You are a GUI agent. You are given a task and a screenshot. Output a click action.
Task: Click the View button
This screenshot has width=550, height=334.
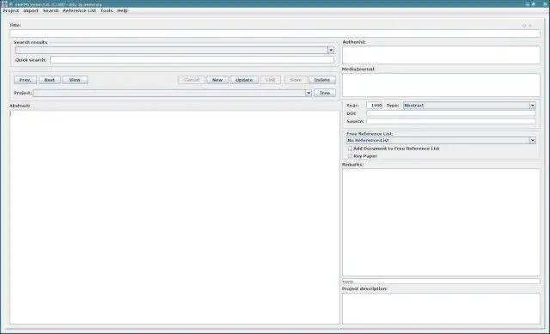click(x=75, y=80)
